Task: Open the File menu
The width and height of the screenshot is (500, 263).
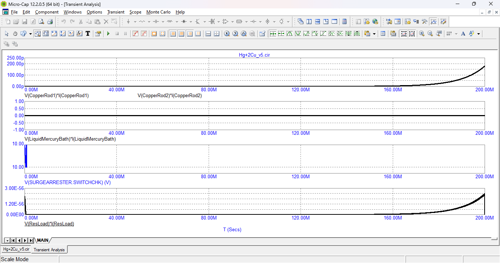Action: 14,12
